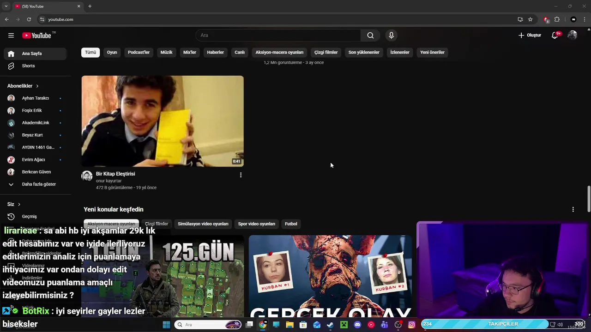591x332 pixels.
Task: Select the Son yüklenenler chip
Action: pos(364,52)
